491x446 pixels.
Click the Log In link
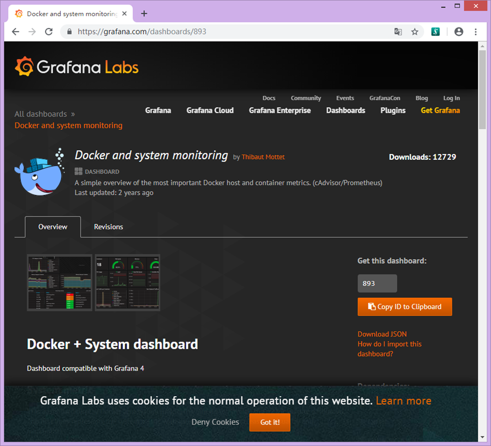pos(452,98)
